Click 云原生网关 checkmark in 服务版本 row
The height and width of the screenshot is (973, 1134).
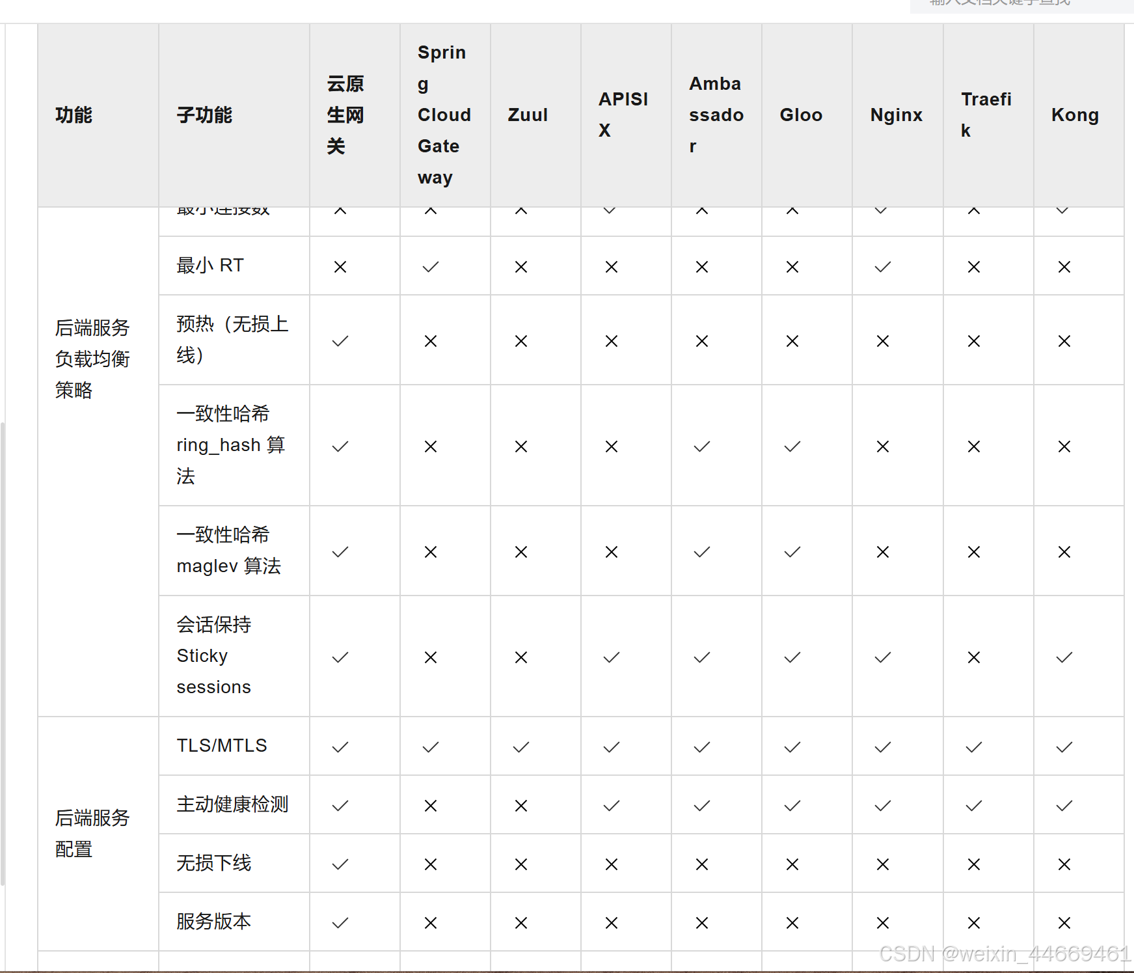[340, 923]
